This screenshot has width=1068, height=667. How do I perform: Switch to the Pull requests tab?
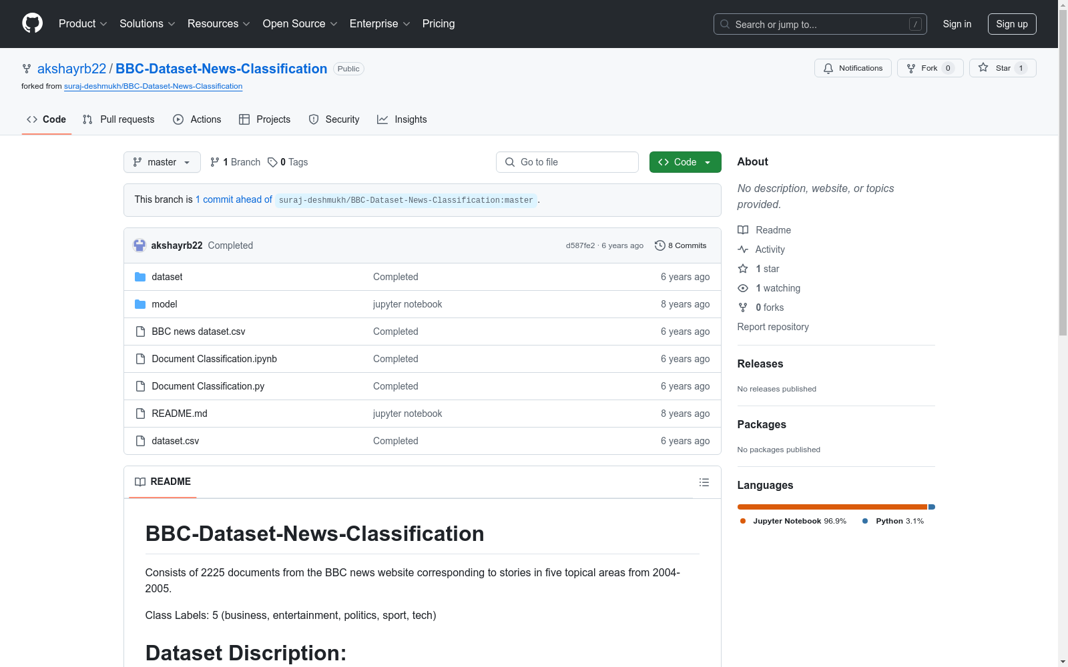[x=118, y=119]
